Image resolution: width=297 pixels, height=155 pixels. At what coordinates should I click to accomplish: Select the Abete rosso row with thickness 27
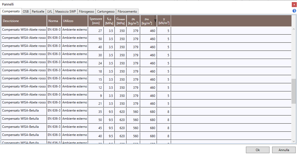click(x=146, y=30)
